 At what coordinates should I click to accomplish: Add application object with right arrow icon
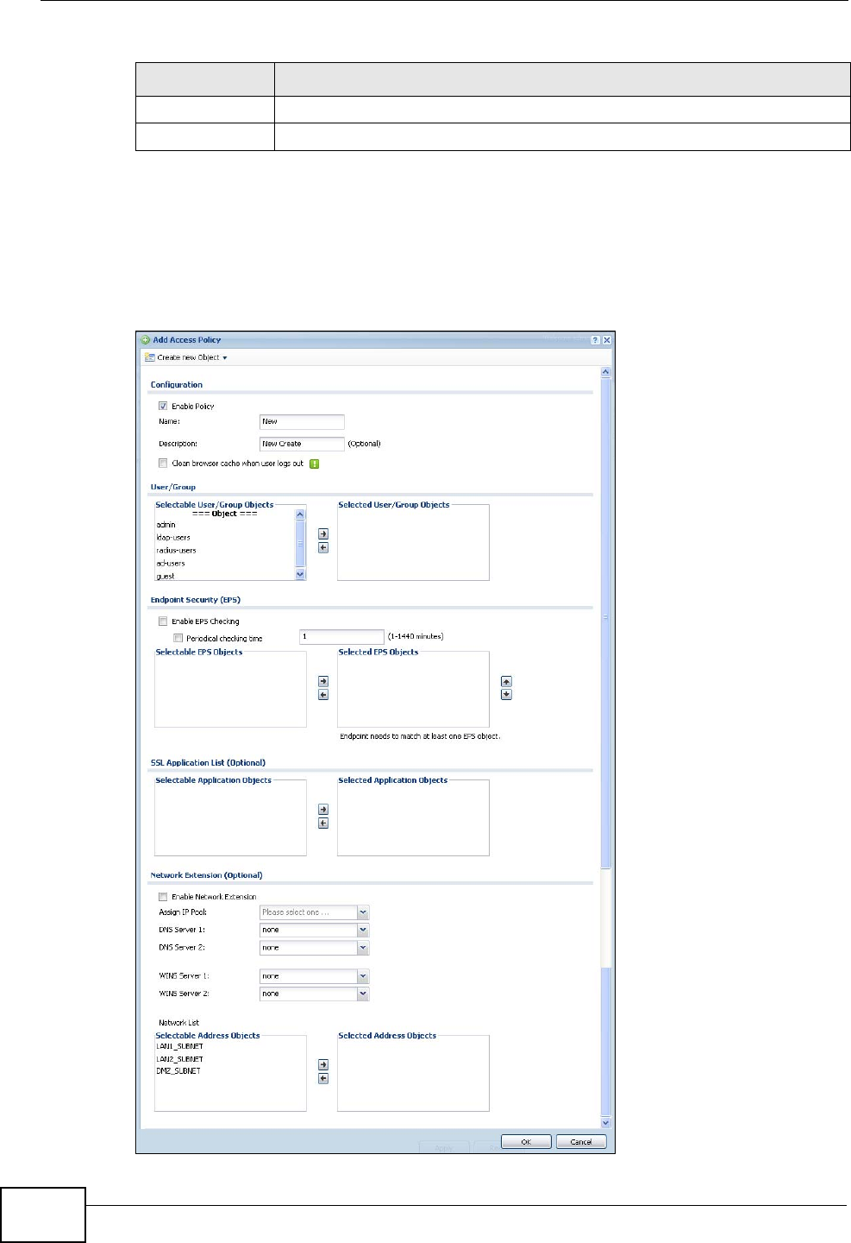click(323, 810)
